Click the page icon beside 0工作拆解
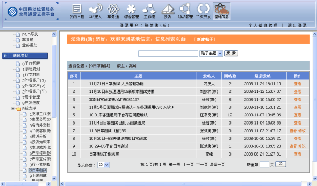Image resolution: width=317 pixels, height=186 pixels. pos(18,64)
